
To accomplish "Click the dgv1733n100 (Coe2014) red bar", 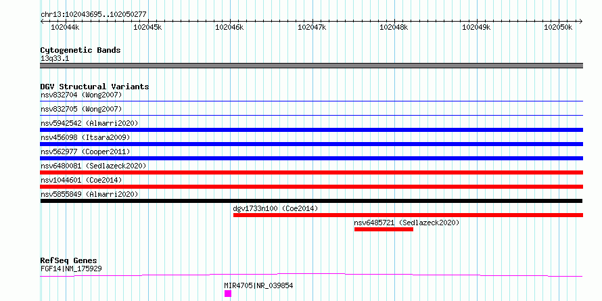I will pos(408,215).
